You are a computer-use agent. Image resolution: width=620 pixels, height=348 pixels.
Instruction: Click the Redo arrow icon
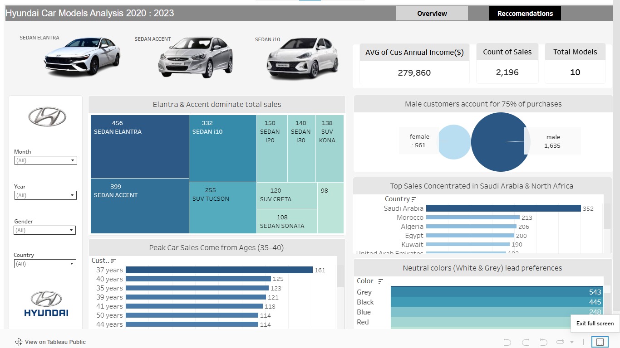(526, 342)
